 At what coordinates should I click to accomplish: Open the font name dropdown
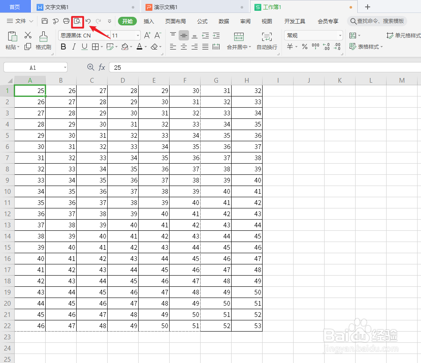point(108,35)
